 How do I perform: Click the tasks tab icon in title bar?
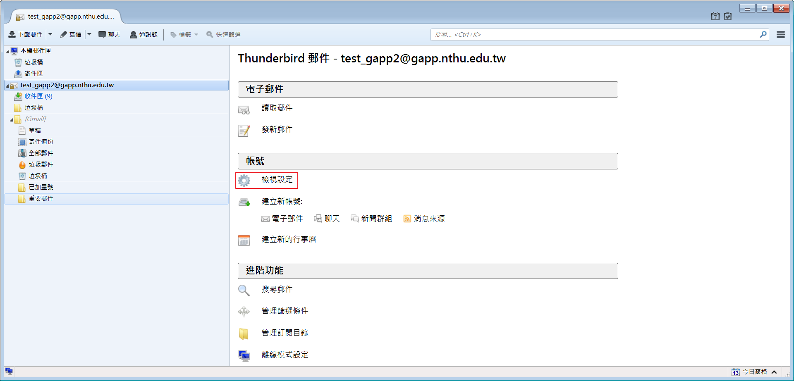point(728,17)
